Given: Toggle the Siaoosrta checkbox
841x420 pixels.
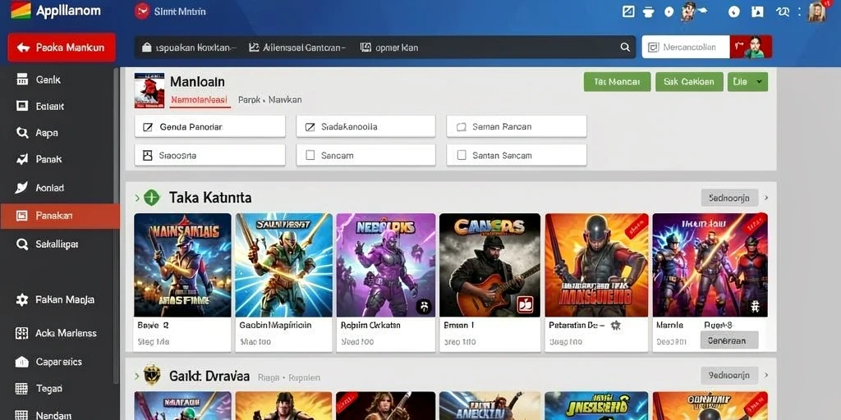Looking at the screenshot, I should (148, 155).
